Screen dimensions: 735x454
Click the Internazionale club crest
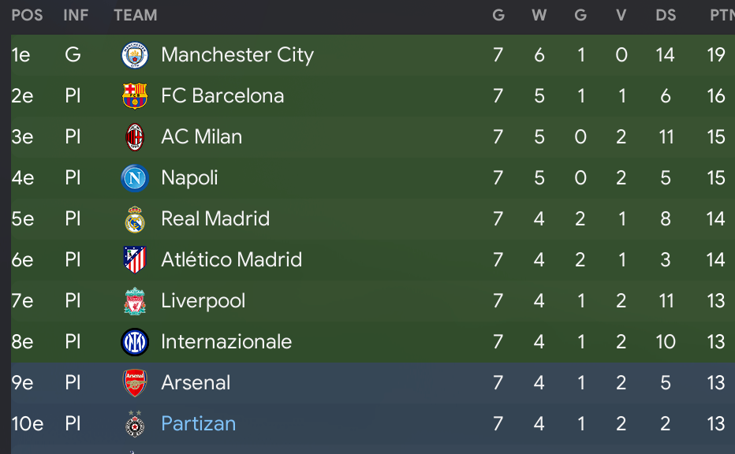(135, 342)
